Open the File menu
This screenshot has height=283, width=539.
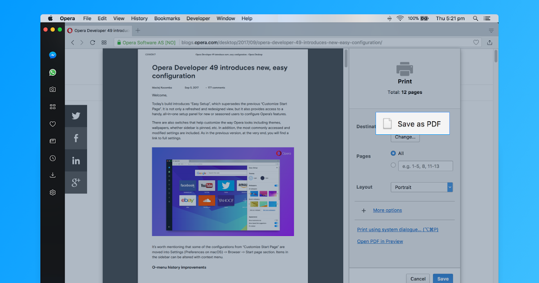[87, 18]
